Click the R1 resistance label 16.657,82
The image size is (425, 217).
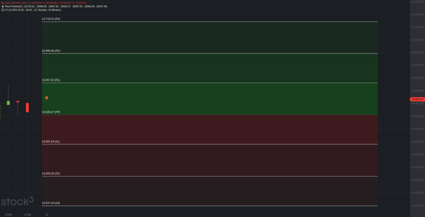(x=51, y=80)
